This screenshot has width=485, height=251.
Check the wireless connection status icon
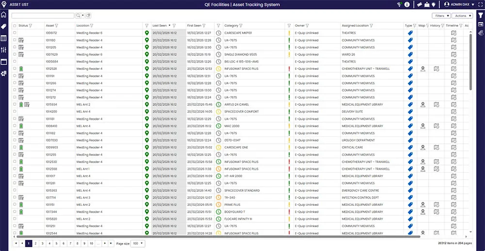coord(400,4)
